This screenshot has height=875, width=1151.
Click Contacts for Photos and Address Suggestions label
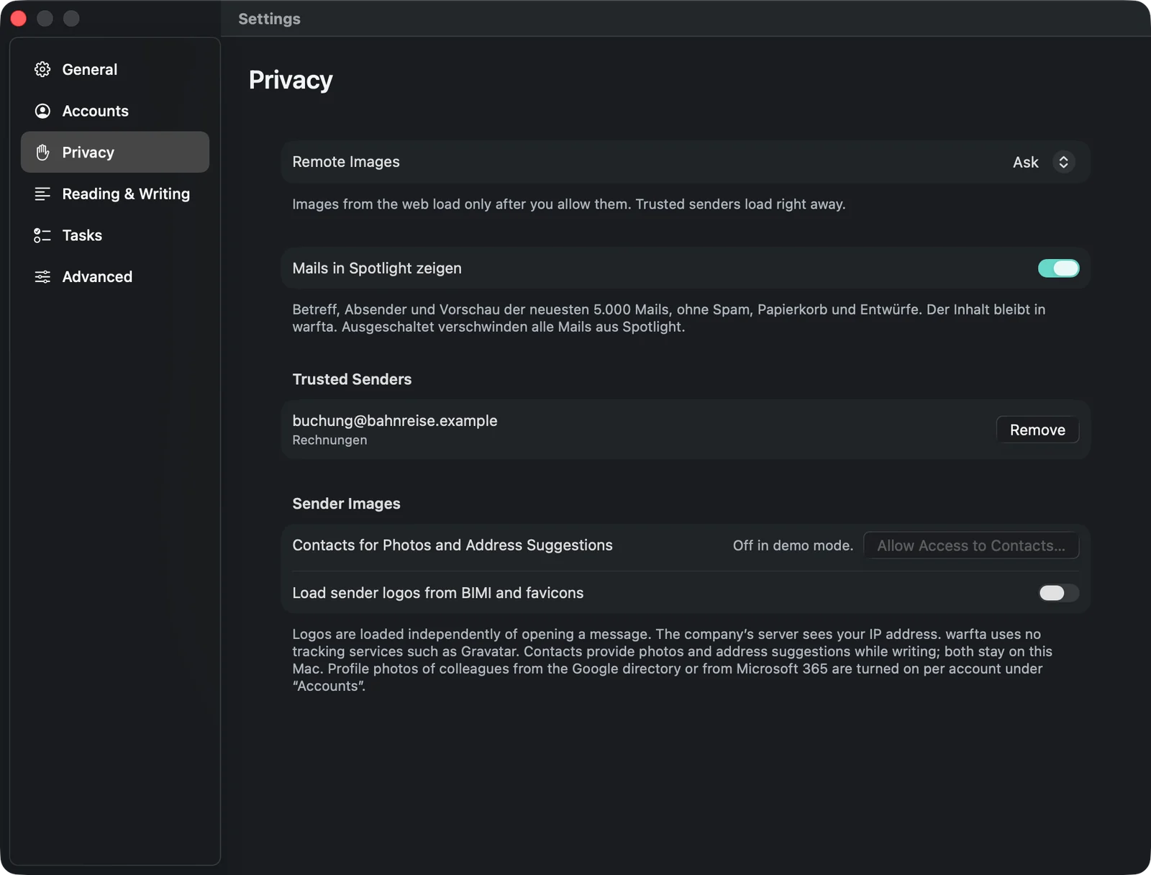452,545
